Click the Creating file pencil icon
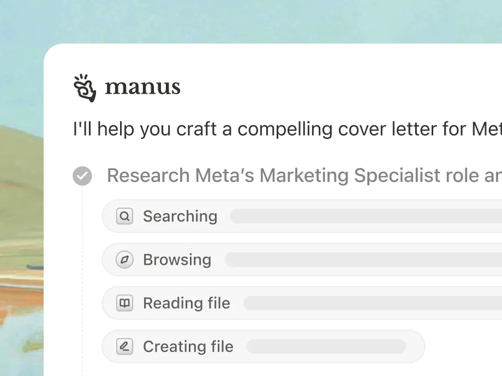 [125, 347]
